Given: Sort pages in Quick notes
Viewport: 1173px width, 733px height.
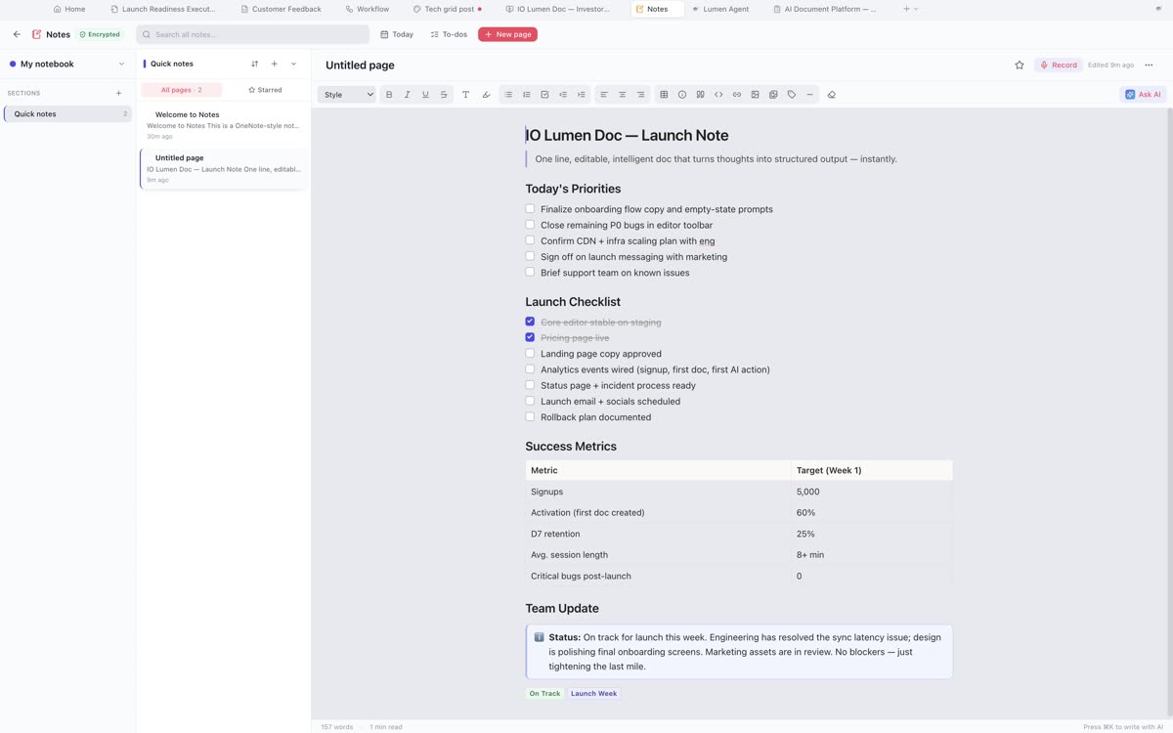Looking at the screenshot, I should click(x=255, y=64).
